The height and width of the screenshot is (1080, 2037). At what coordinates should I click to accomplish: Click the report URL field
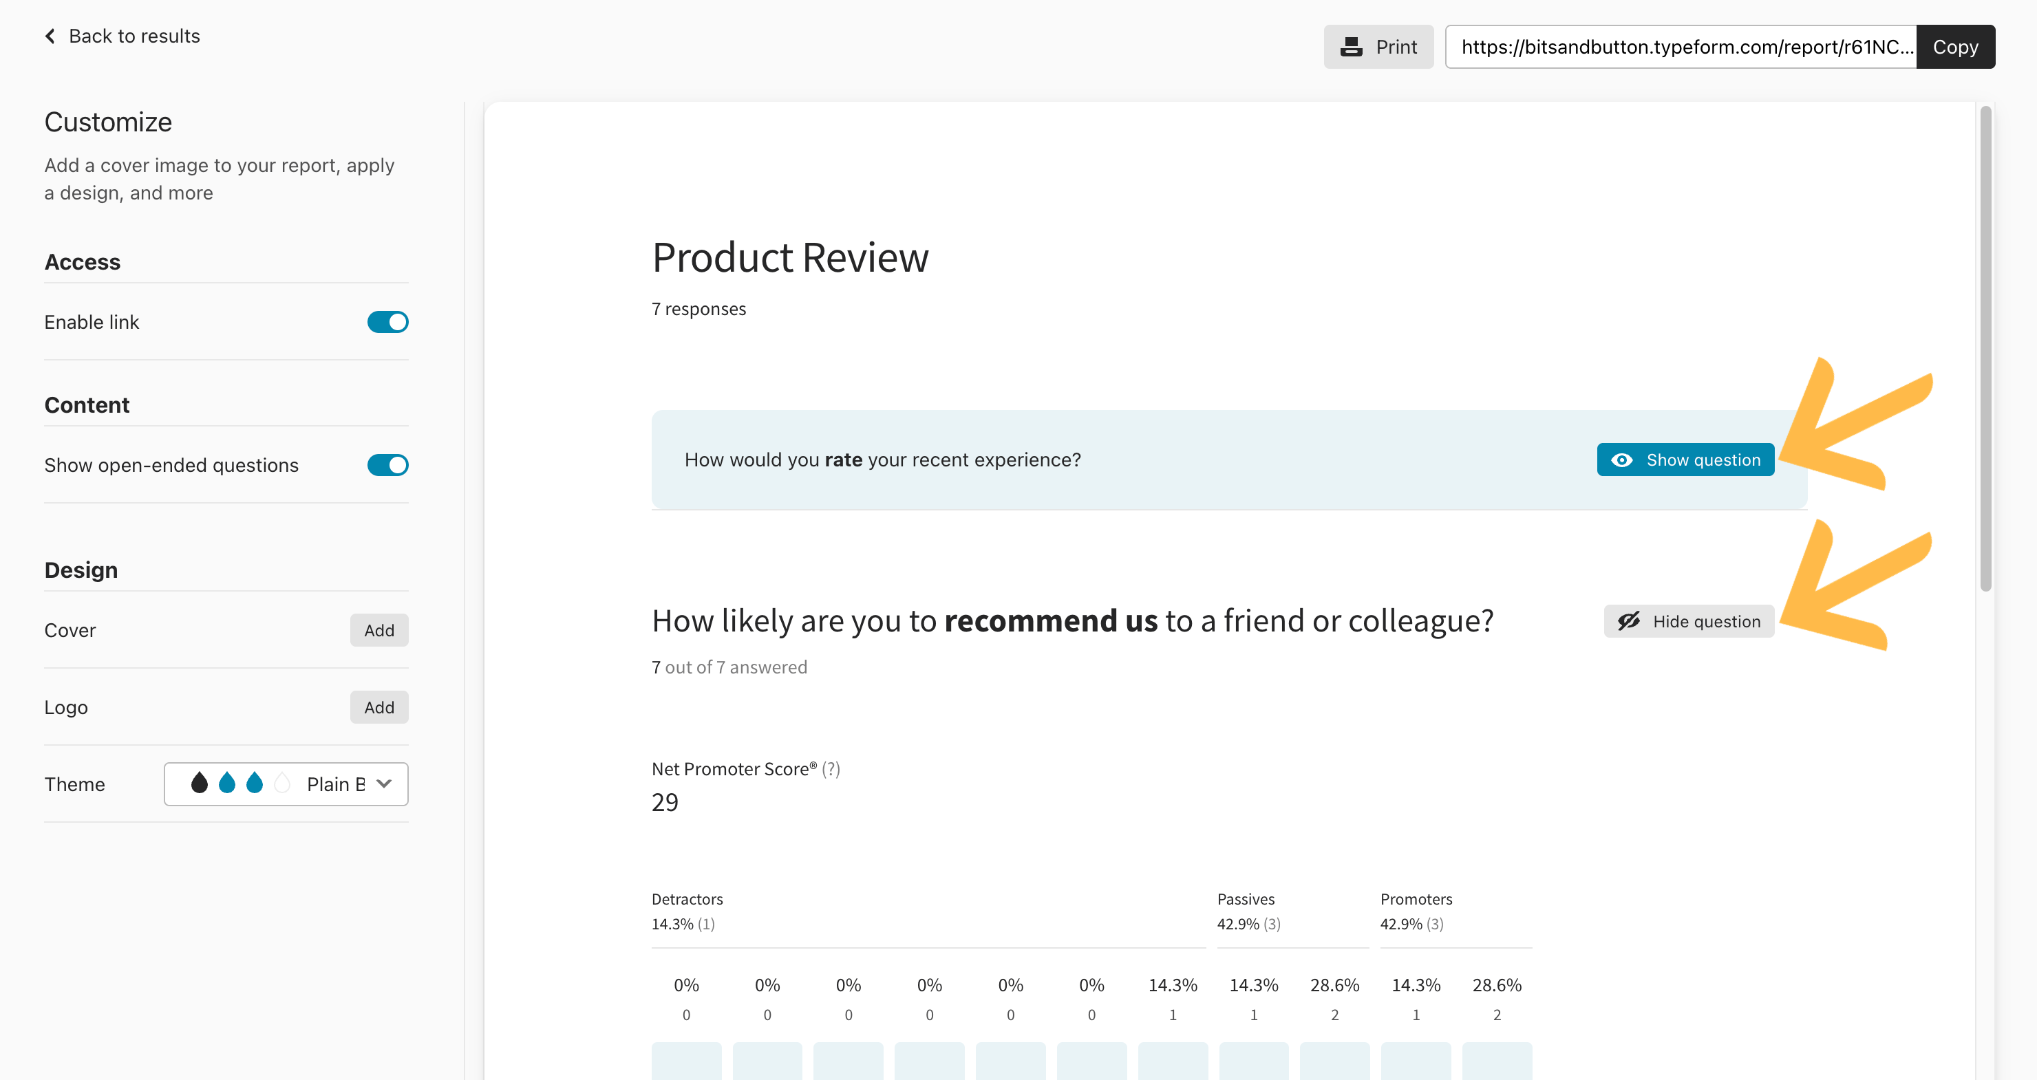[x=1681, y=47]
